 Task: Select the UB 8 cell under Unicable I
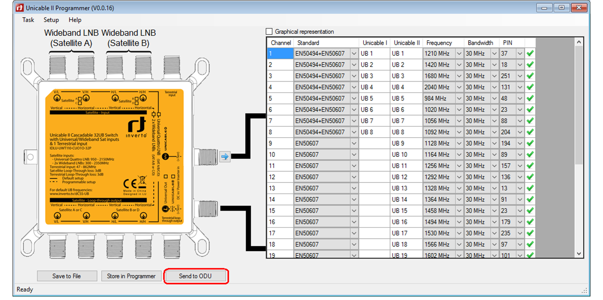(374, 132)
